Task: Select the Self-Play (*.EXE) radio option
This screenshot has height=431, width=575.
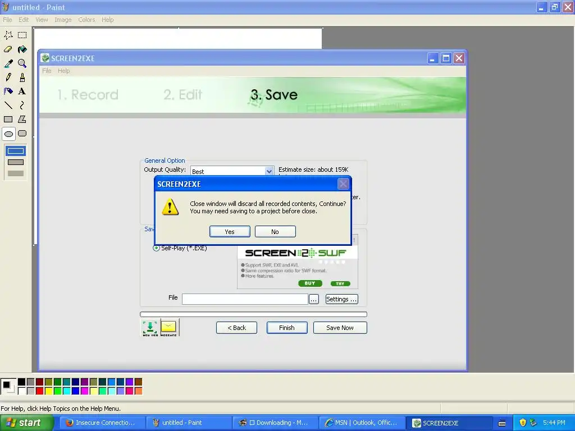Action: click(x=156, y=248)
